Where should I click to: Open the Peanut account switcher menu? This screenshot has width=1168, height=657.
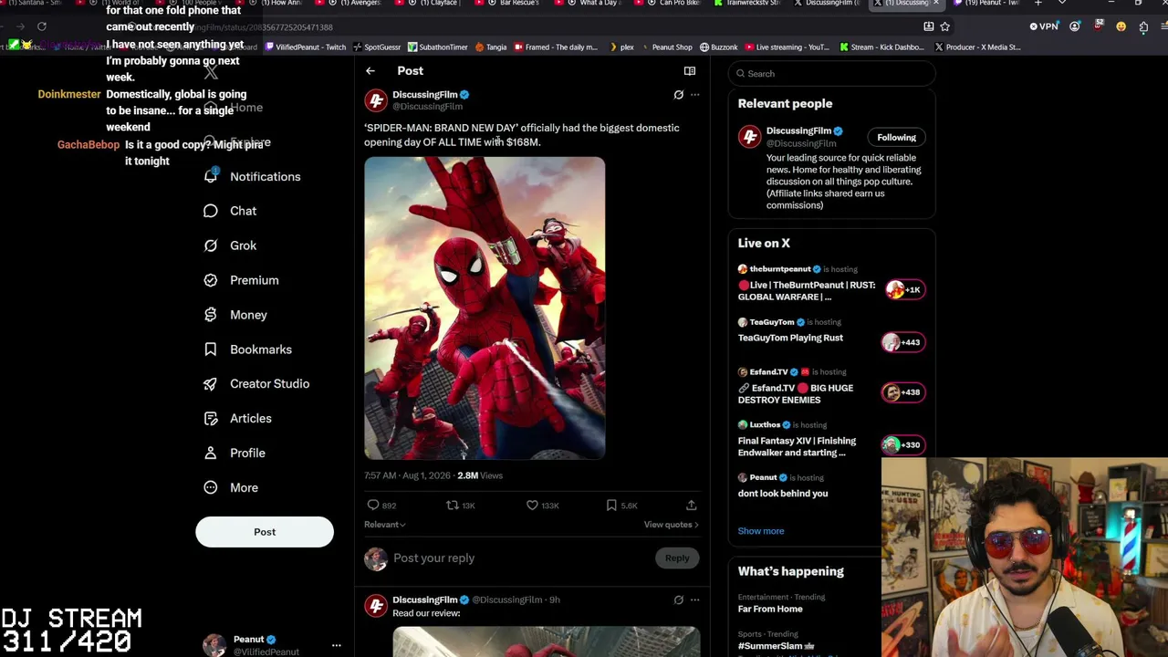tap(336, 646)
